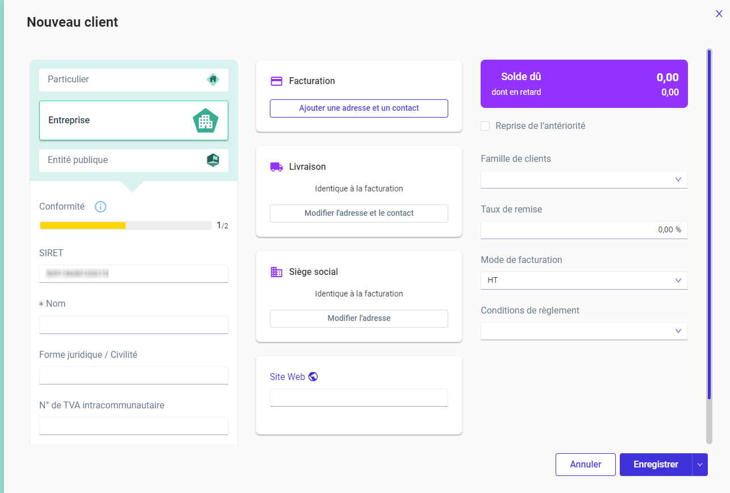Open the Mode de facturation dropdown

[584, 281]
